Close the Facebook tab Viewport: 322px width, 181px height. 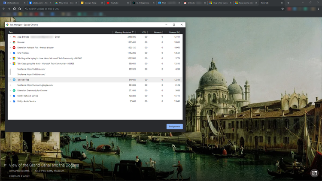pos(24,3)
